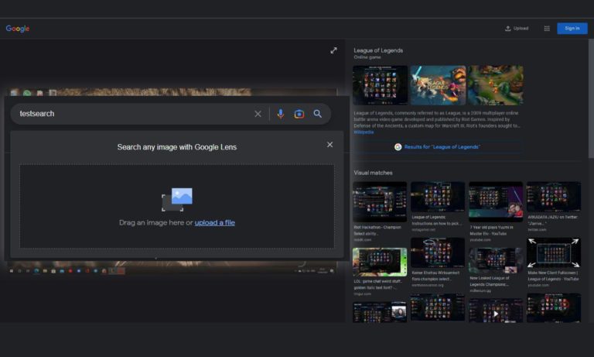
Task: Clear testsearch text with the X icon
Action: tap(258, 114)
